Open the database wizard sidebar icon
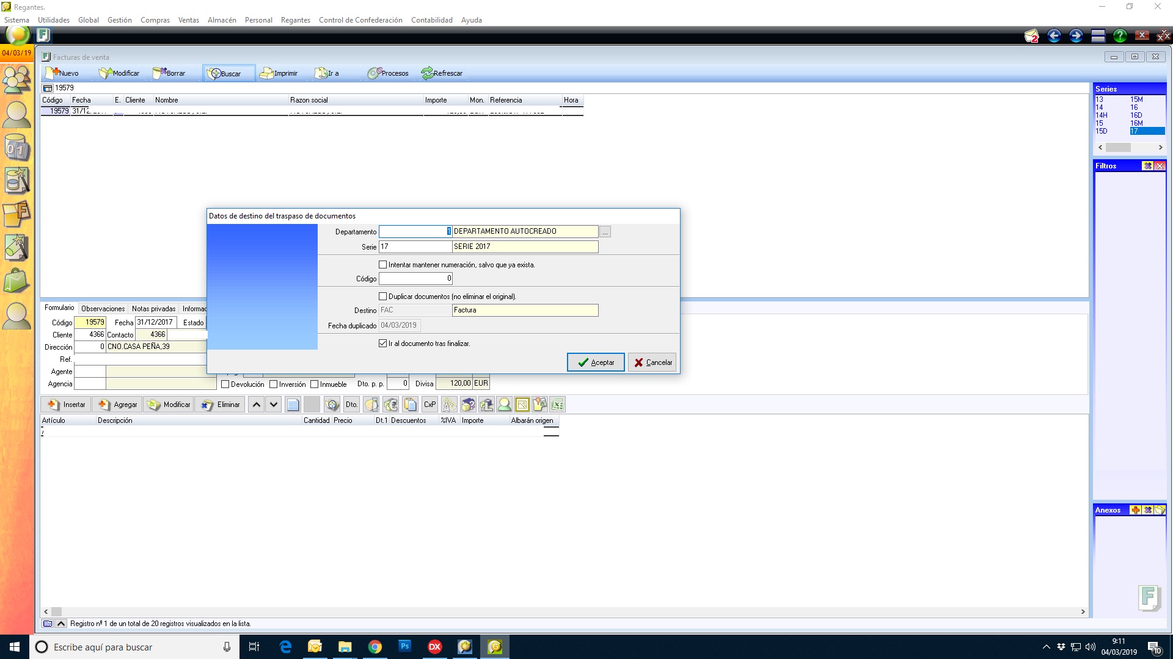This screenshot has width=1173, height=659. (16, 181)
